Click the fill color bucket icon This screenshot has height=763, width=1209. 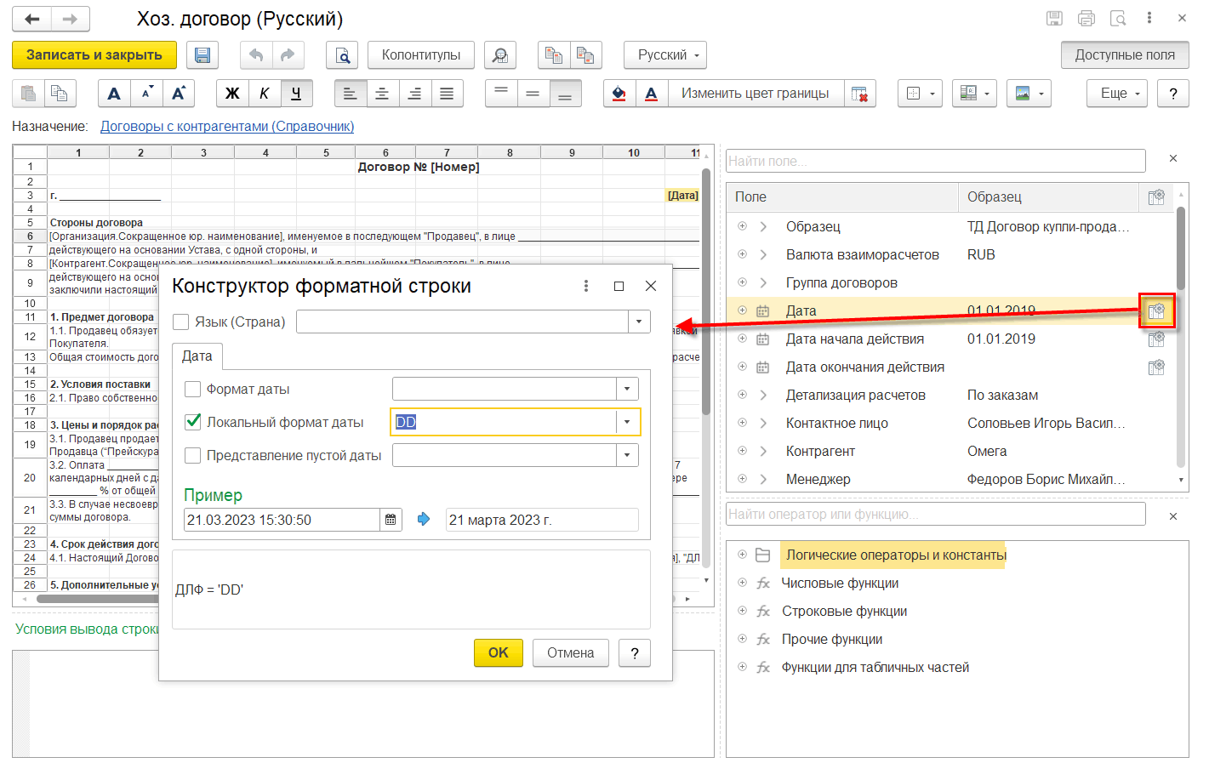coord(619,94)
